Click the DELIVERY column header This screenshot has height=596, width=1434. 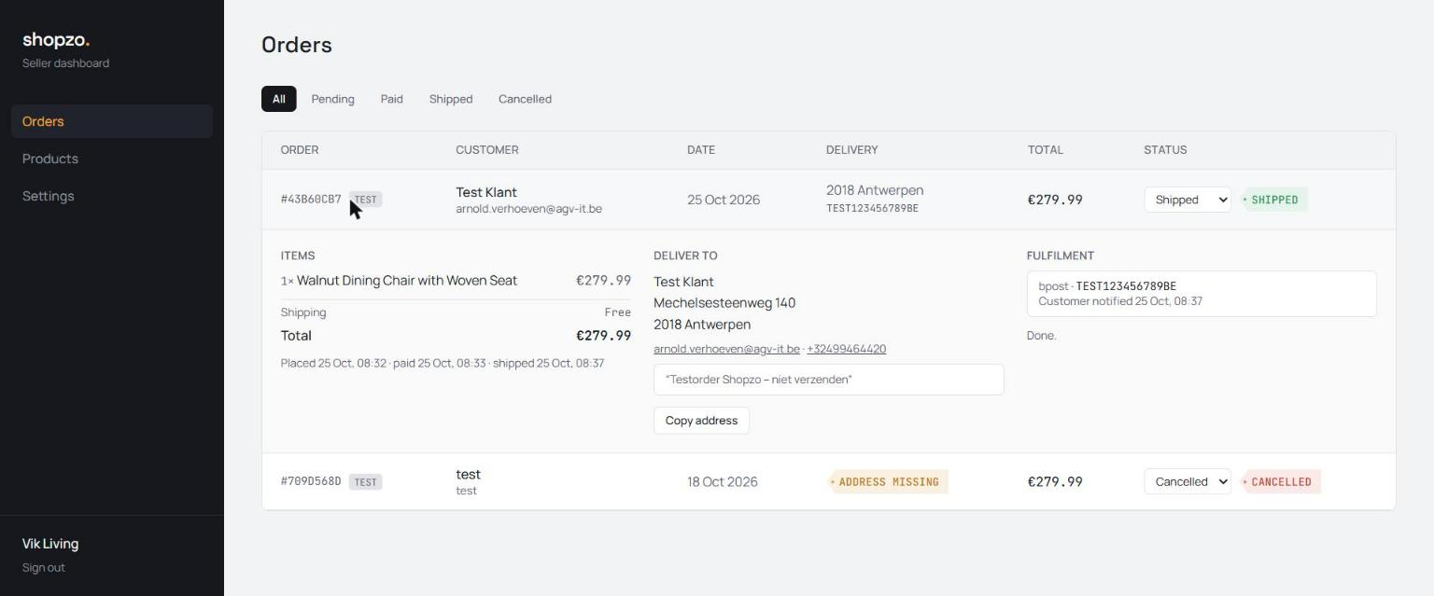tap(851, 149)
